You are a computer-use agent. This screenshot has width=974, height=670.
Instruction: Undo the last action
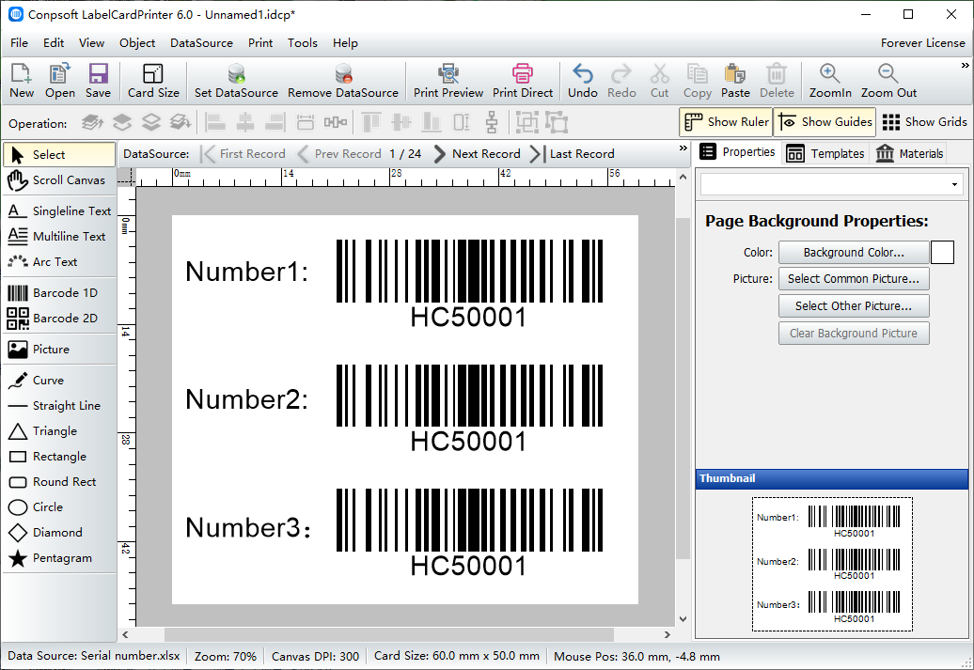point(583,81)
